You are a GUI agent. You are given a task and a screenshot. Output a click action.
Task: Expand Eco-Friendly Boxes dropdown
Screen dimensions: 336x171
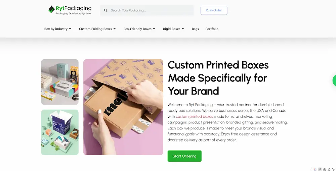click(139, 29)
